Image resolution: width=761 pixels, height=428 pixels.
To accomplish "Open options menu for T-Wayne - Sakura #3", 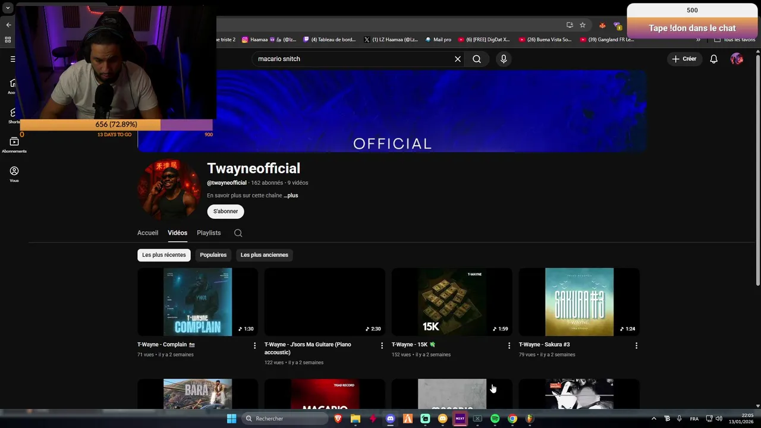I will point(636,345).
